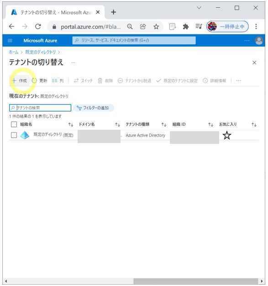The image size is (268, 286).
Task: Sort by お気に入り column arrows
Action: (x=254, y=125)
